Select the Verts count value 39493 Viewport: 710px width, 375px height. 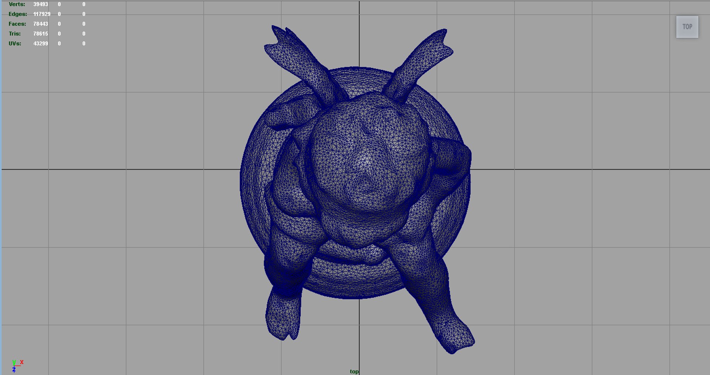pyautogui.click(x=41, y=4)
